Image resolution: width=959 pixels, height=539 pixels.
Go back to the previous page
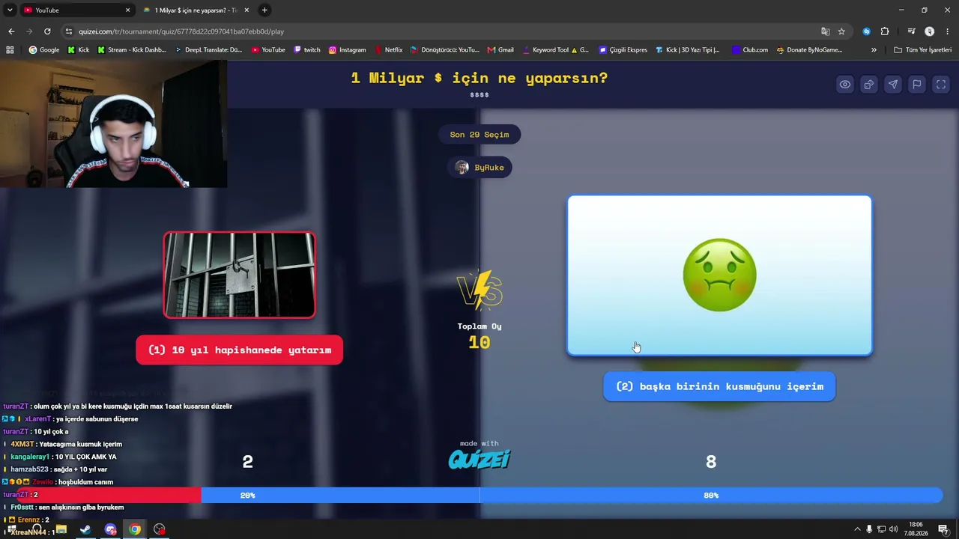tap(11, 31)
